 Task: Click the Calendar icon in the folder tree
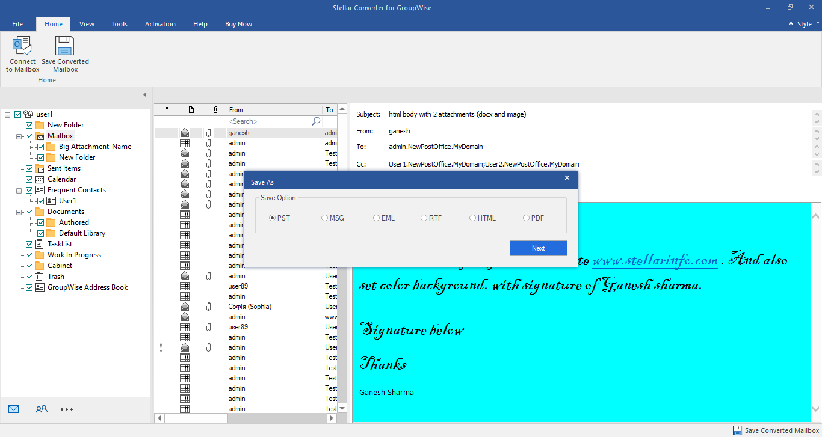[40, 179]
